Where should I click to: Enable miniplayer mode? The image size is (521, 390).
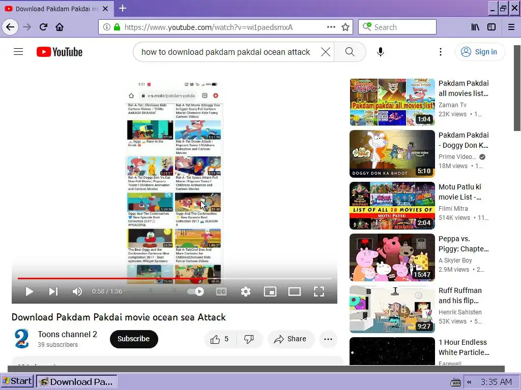(270, 291)
